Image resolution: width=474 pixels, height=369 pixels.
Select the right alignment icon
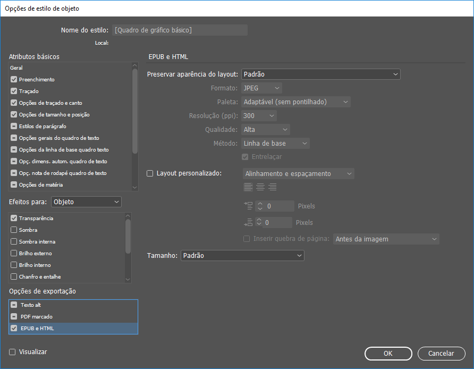click(x=273, y=187)
